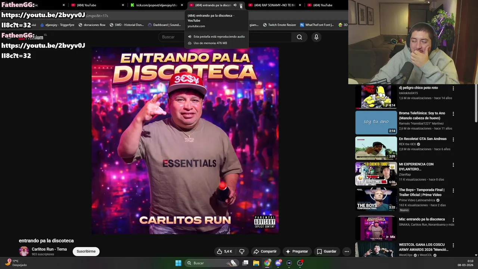This screenshot has height=269, width=478.
Task: Open eljanojey - Triggerfyre bookmark
Action: tap(57, 25)
